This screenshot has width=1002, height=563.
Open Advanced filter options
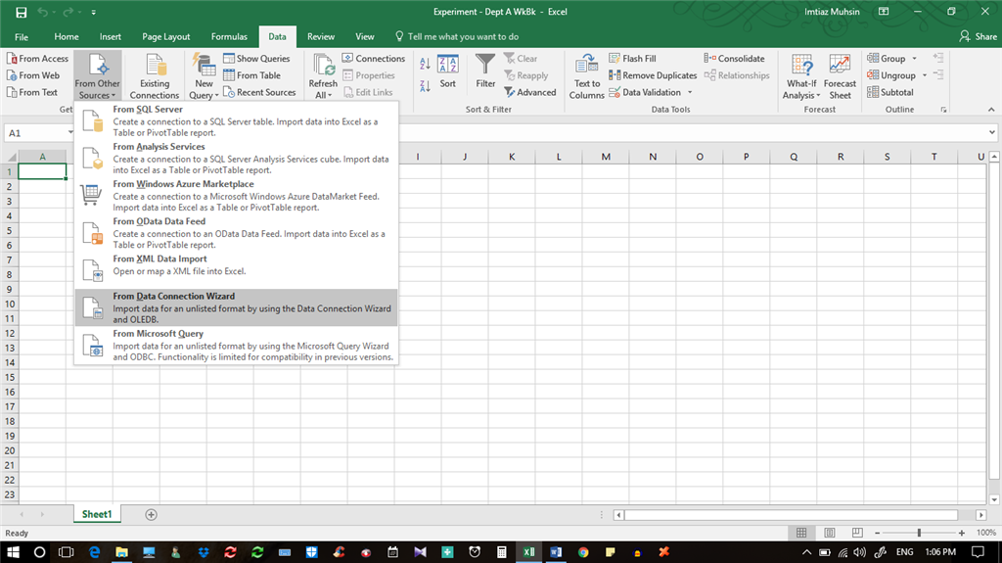[530, 92]
